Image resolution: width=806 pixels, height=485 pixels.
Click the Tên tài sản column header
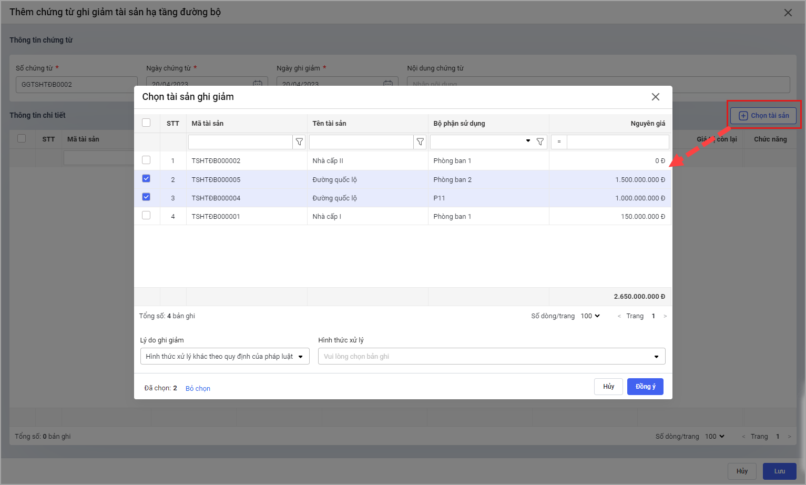pyautogui.click(x=329, y=124)
